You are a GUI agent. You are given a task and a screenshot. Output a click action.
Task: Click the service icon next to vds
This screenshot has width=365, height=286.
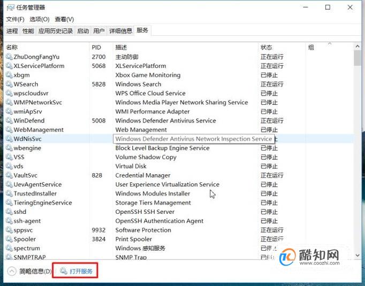(9, 166)
